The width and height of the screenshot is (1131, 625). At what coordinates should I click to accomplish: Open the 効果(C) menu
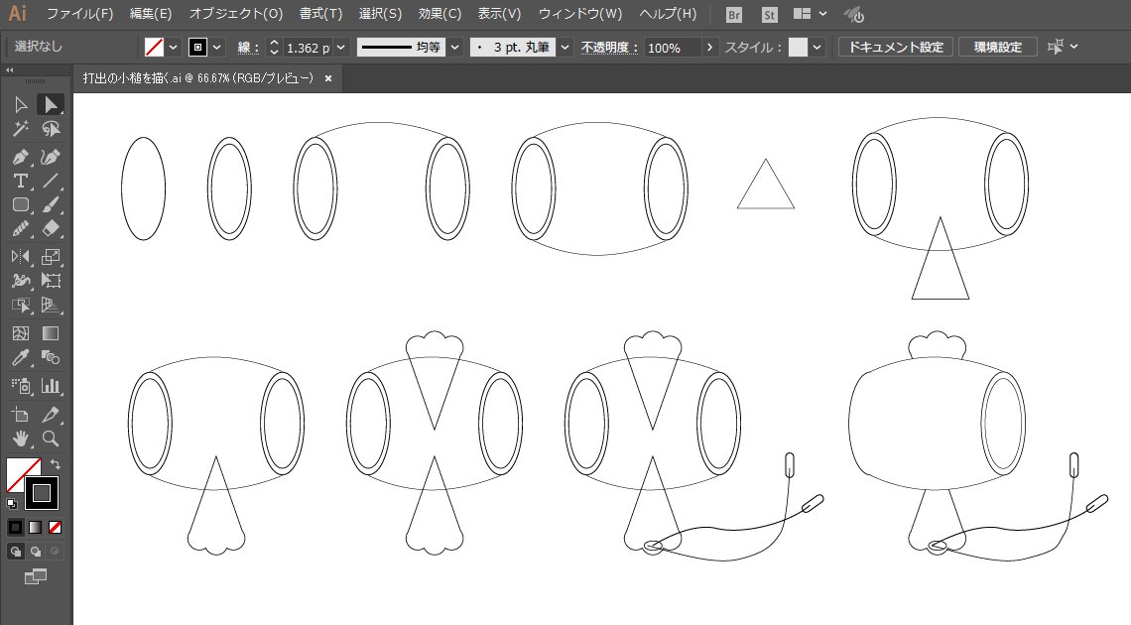pos(440,14)
